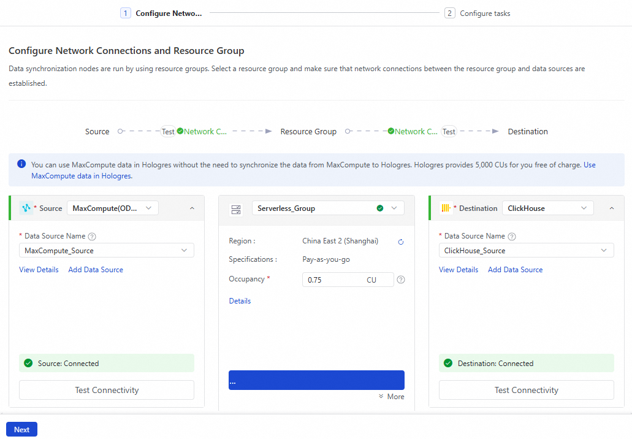
Task: Click the Occupancy help icon
Action: 401,280
